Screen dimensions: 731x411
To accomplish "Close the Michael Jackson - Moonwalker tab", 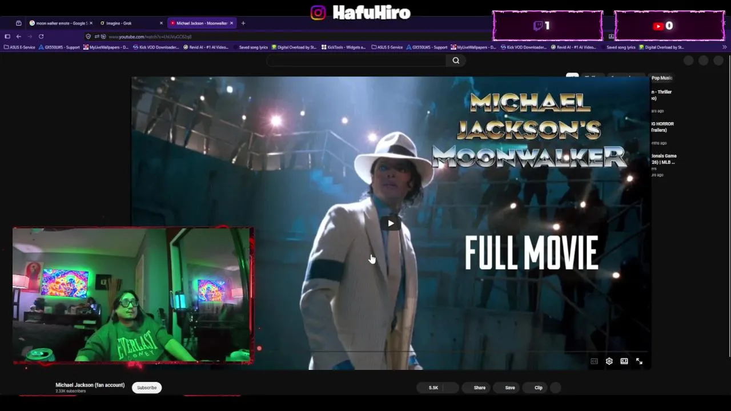I will tap(232, 23).
